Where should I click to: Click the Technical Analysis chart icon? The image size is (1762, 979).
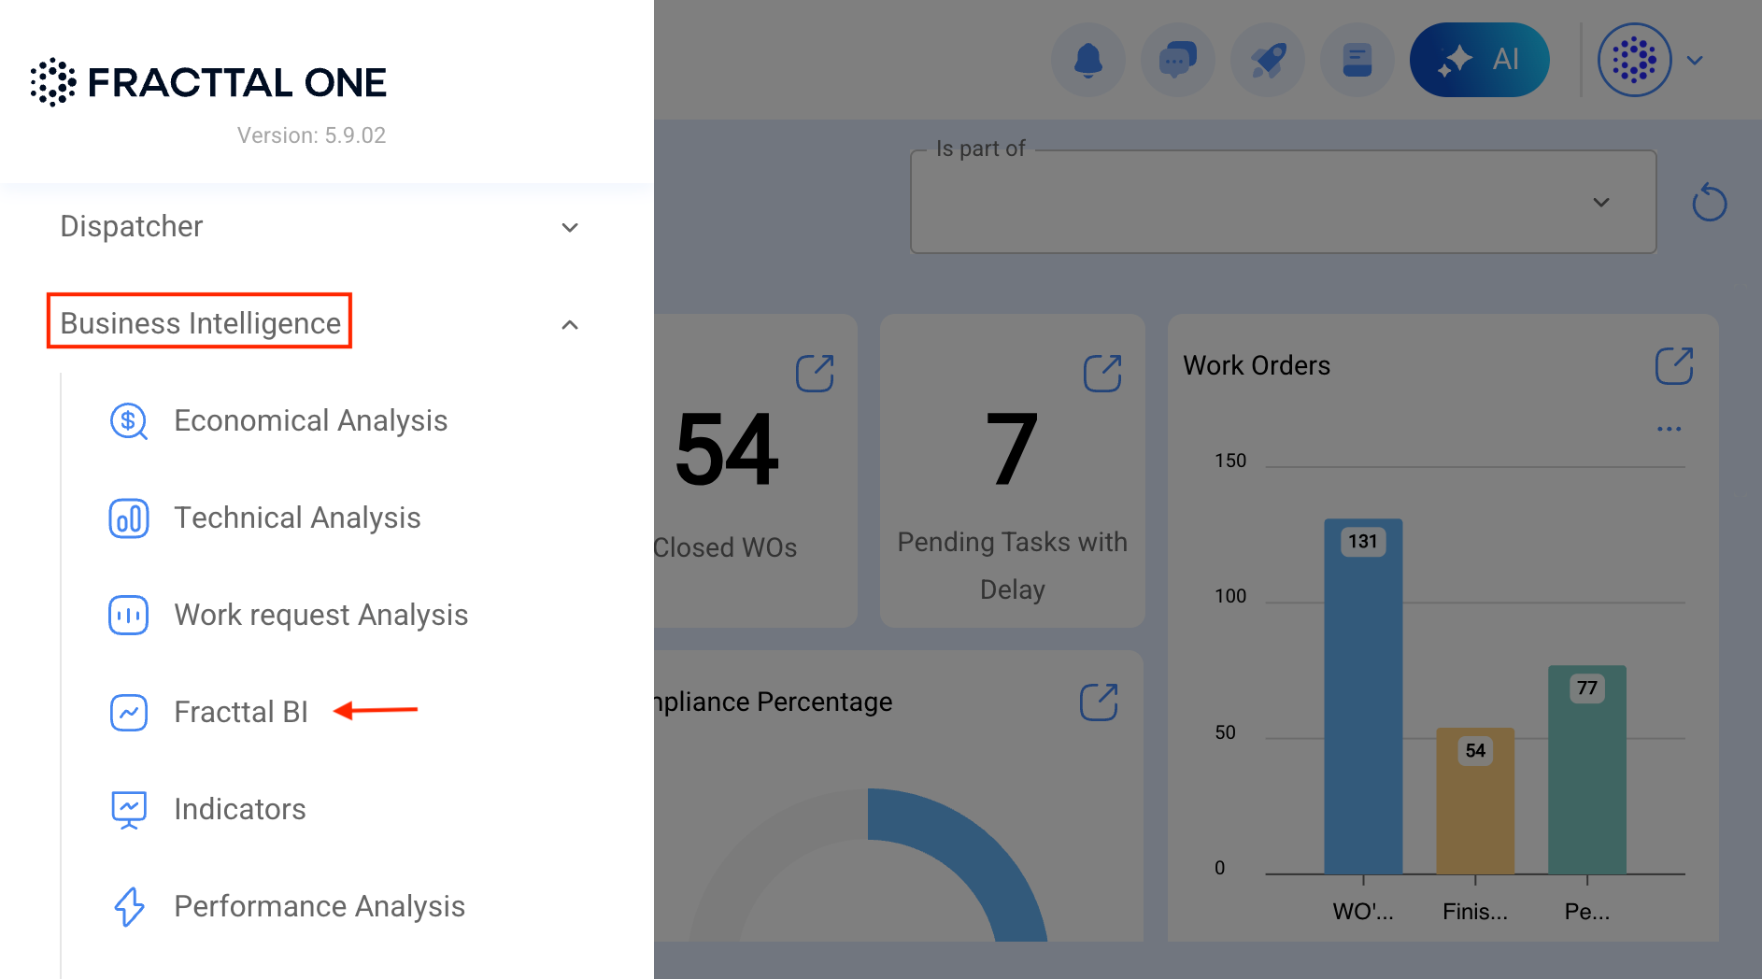[129, 518]
